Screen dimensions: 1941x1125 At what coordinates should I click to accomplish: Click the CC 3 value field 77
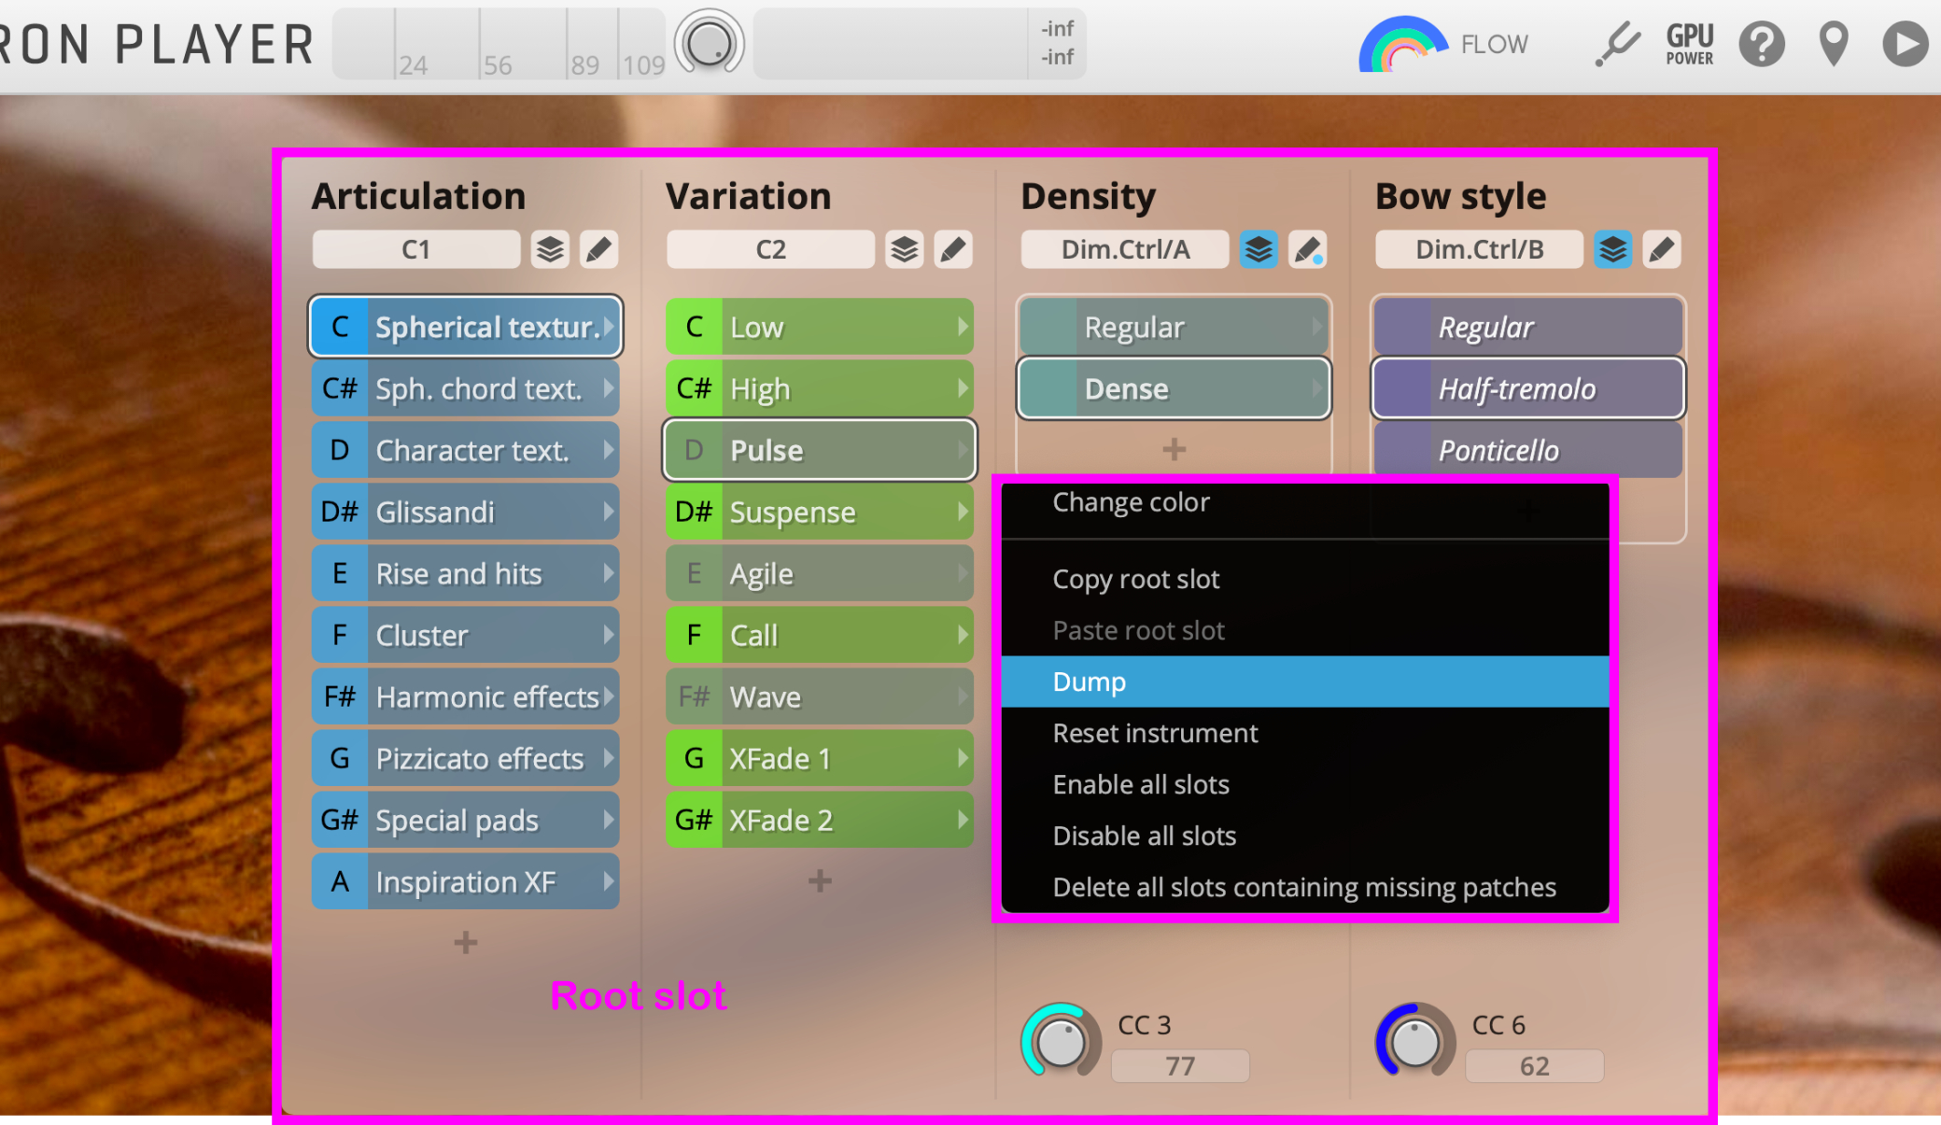1180,1065
